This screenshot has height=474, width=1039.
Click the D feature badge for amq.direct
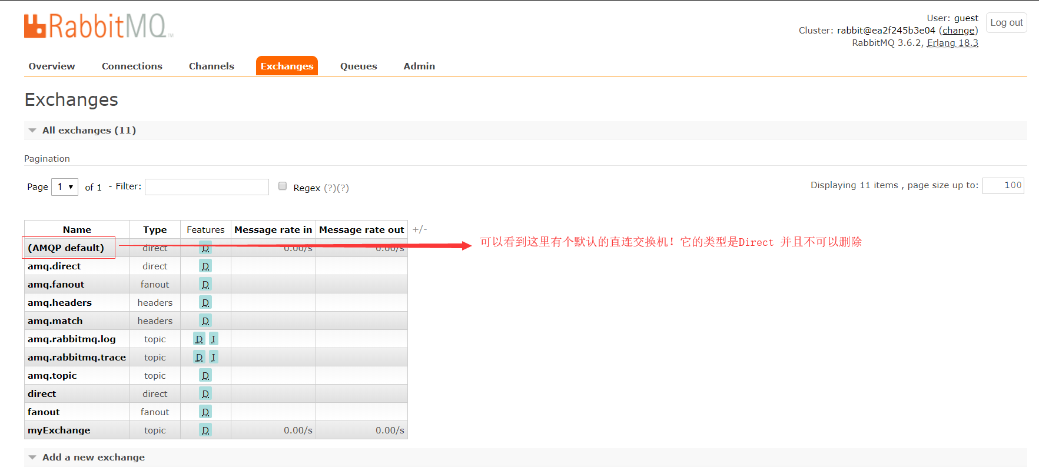(x=205, y=266)
